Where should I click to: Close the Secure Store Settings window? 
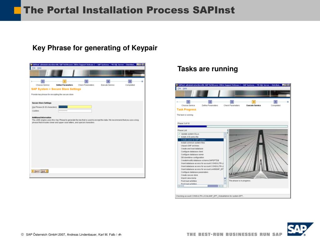[x=143, y=64]
